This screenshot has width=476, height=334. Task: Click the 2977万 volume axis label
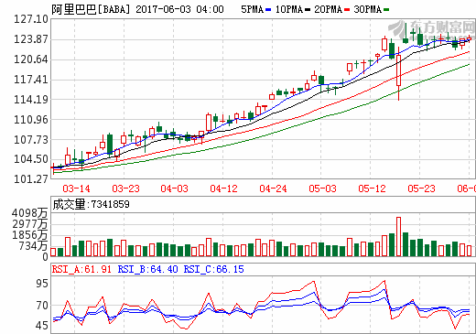(29, 224)
